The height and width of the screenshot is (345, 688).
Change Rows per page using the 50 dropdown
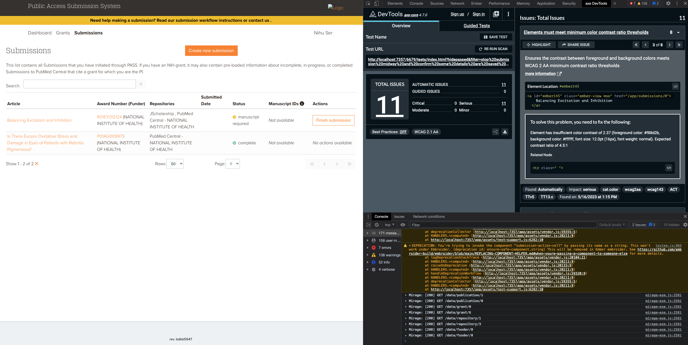(175, 164)
